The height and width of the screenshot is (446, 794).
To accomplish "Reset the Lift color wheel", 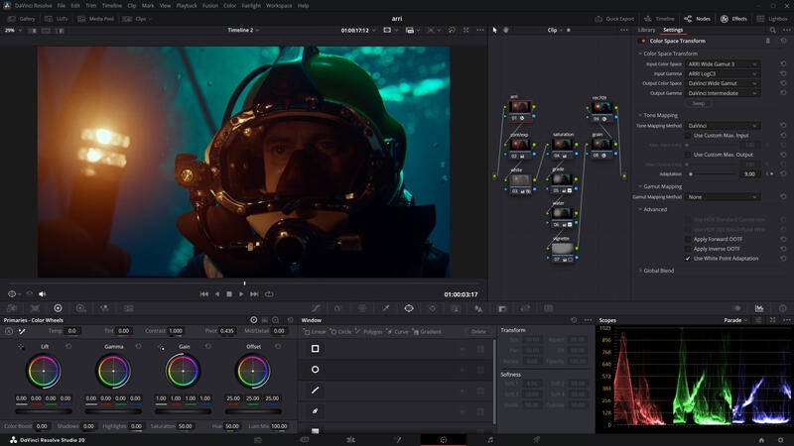I will pos(68,347).
